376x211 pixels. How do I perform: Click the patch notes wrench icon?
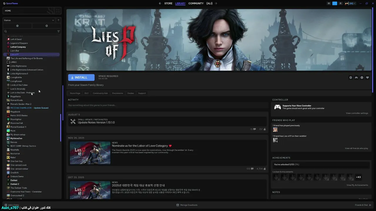click(x=73, y=121)
